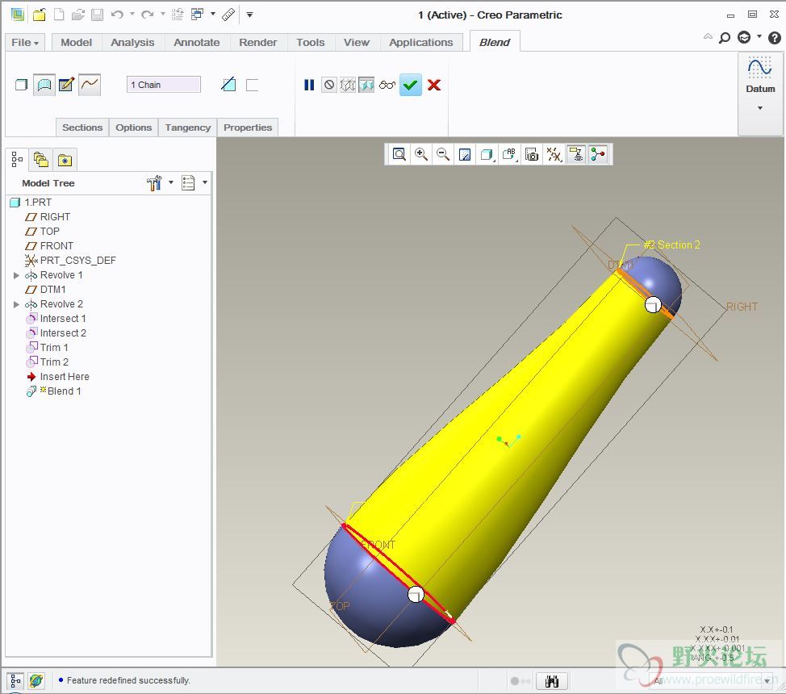
Task: Open feature verify mode glasses icon
Action: point(387,85)
